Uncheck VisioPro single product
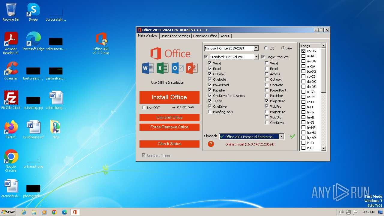 click(x=267, y=106)
